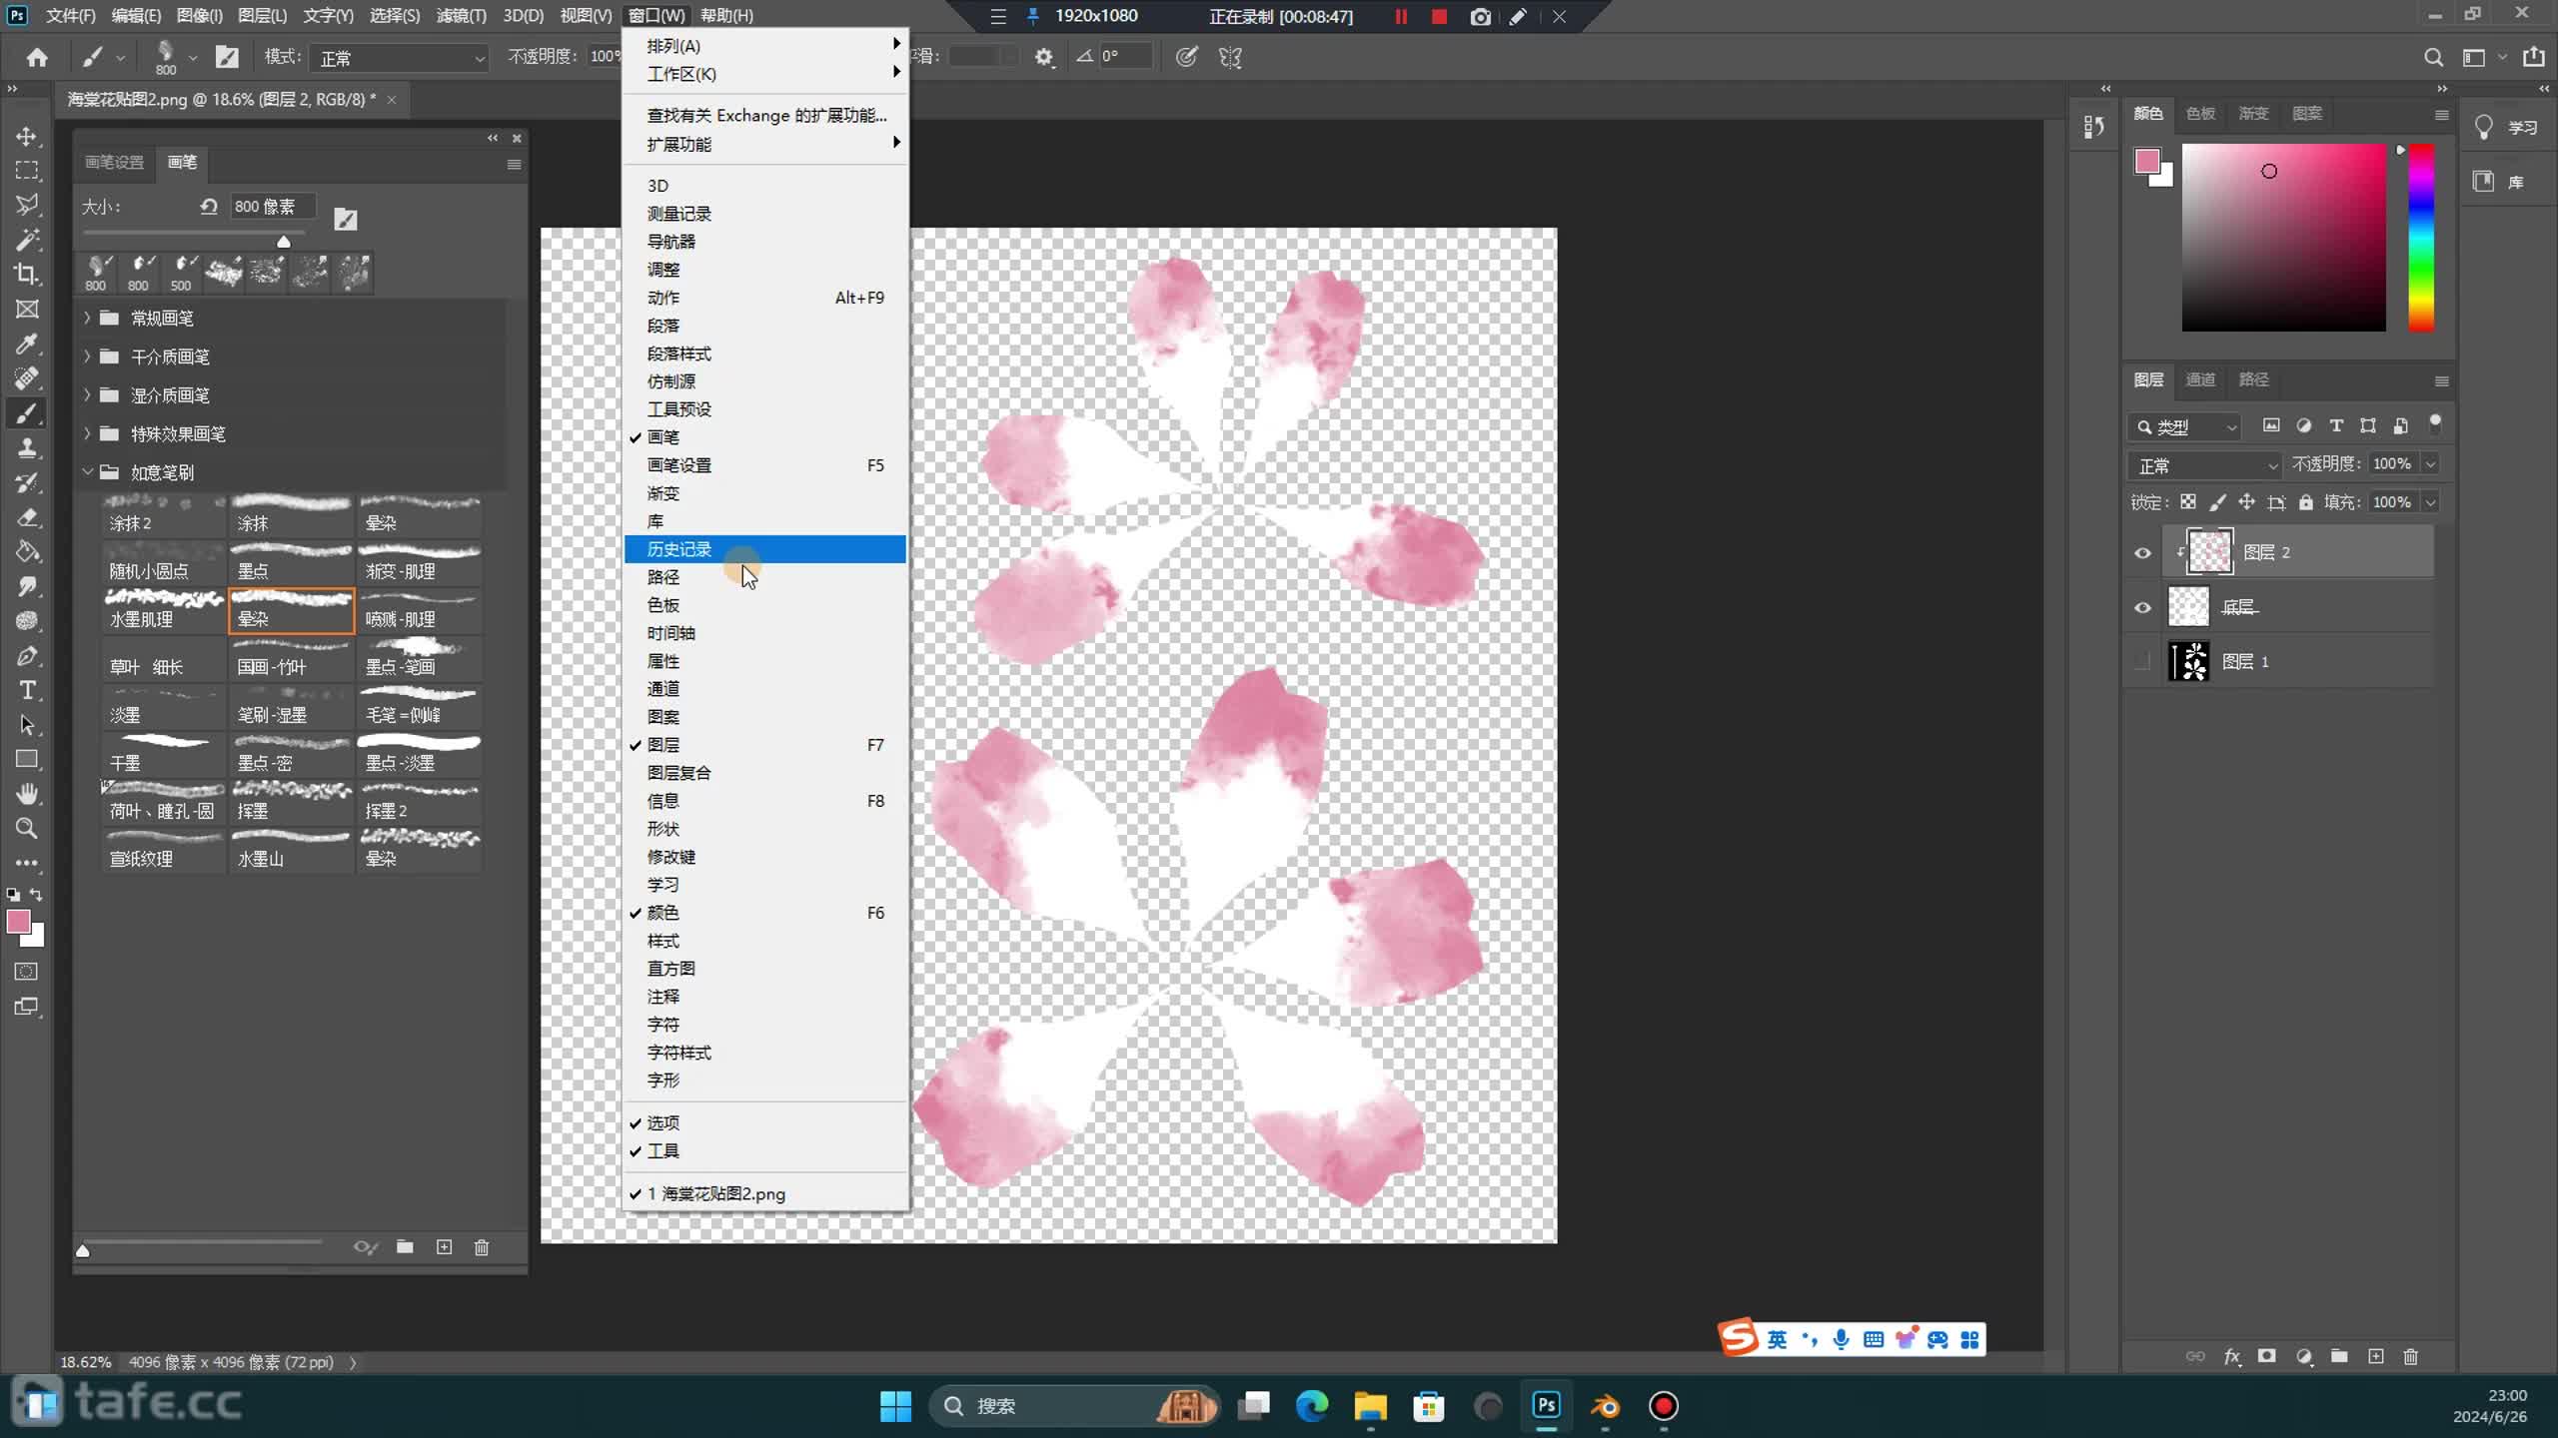
Task: Open layer effects fx menu
Action: tap(2231, 1356)
